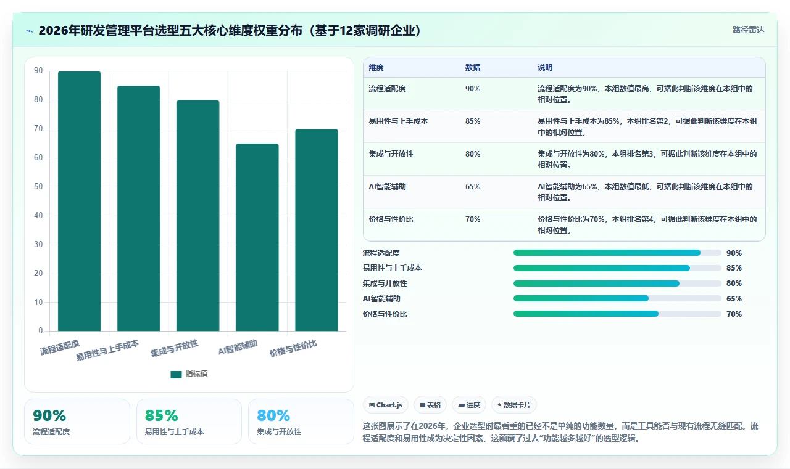Viewport: 790px width, 469px height.
Task: Click the 80% table data cell
Action: click(473, 154)
